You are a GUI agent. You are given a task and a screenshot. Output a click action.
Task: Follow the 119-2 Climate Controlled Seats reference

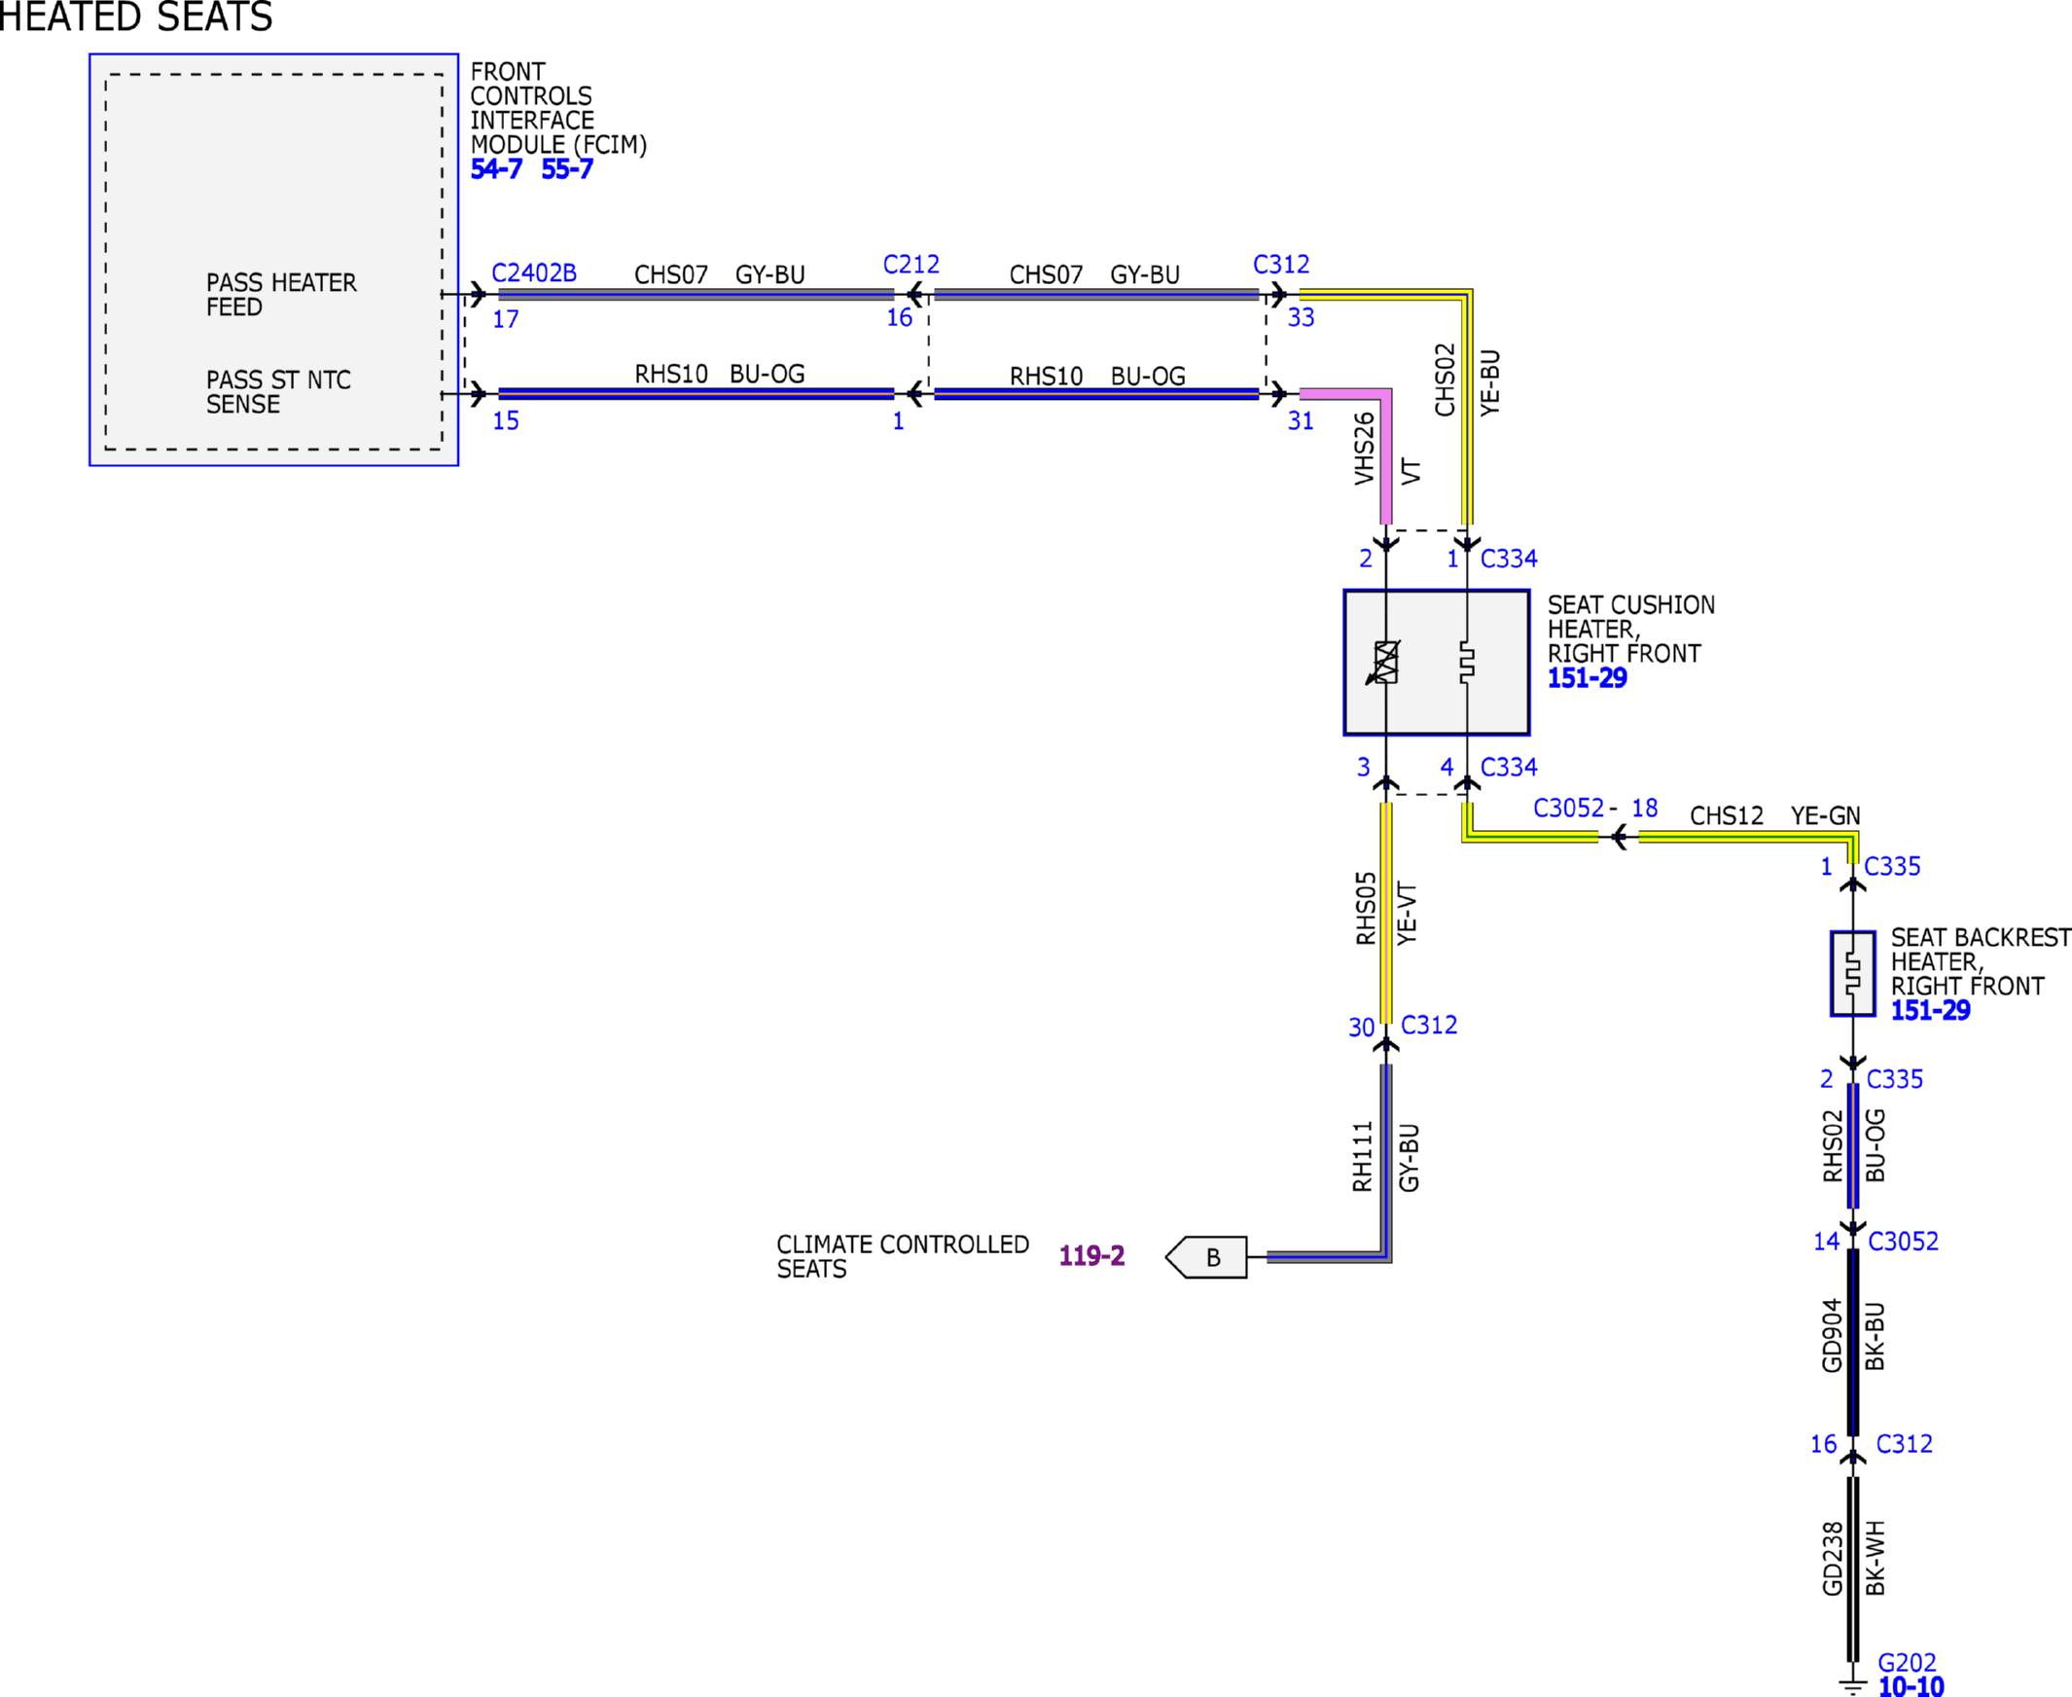pos(1091,1256)
